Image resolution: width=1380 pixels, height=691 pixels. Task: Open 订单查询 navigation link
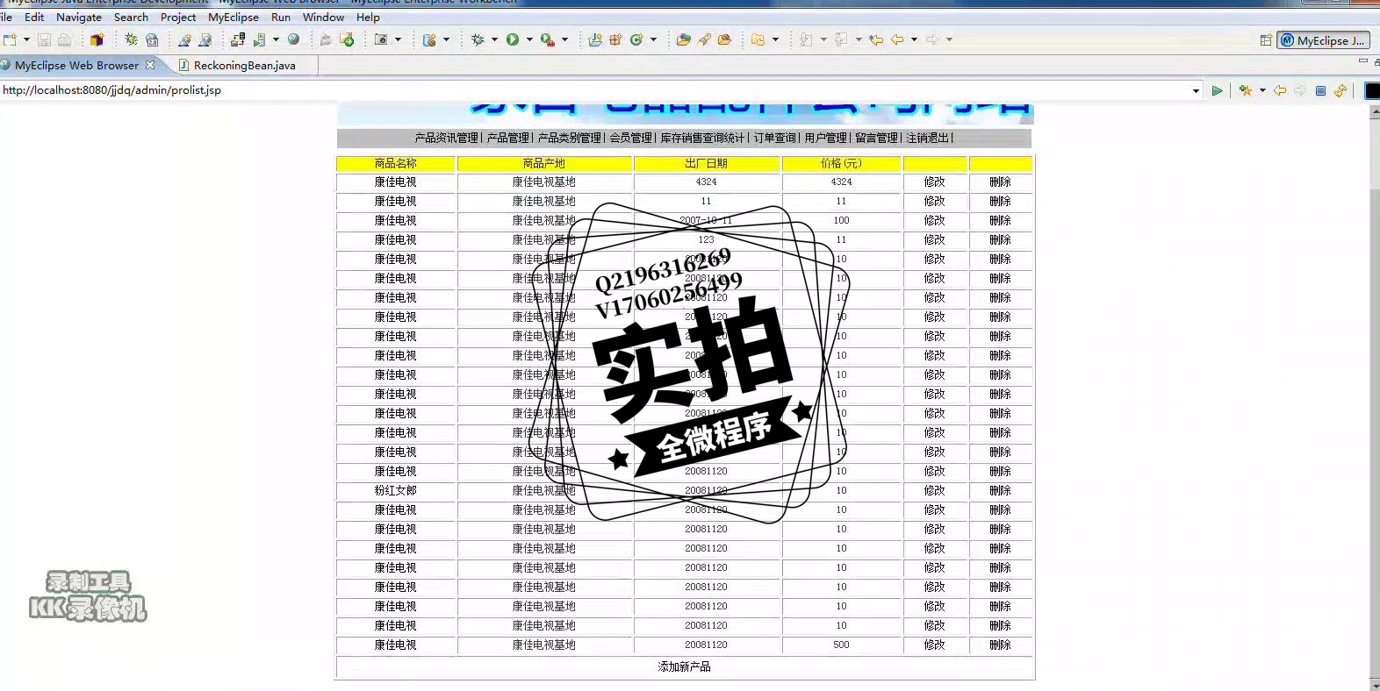pyautogui.click(x=775, y=138)
